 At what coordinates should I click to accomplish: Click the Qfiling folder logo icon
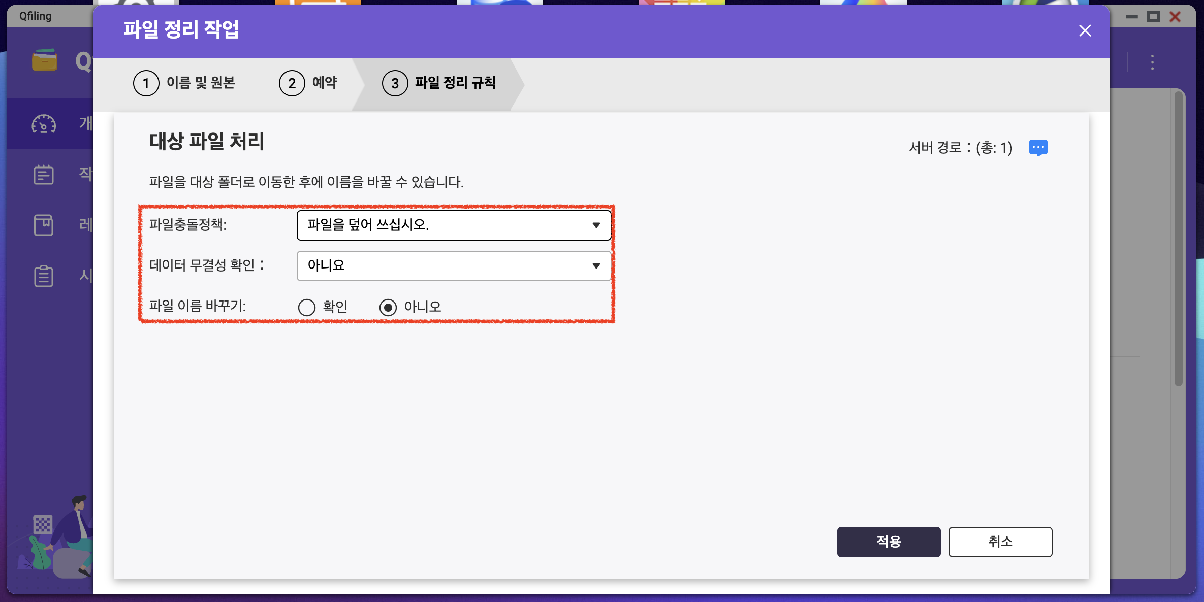click(45, 61)
